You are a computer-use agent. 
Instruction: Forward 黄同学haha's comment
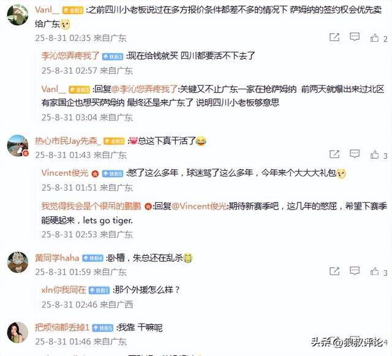[334, 271]
